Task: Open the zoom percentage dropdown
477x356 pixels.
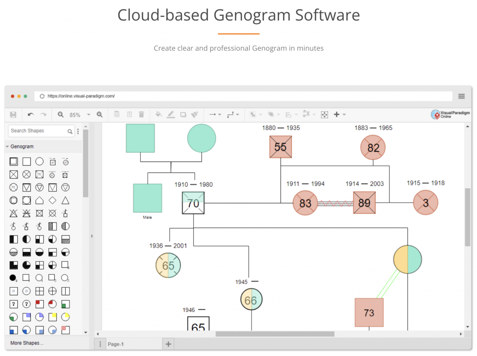Action: [x=89, y=114]
